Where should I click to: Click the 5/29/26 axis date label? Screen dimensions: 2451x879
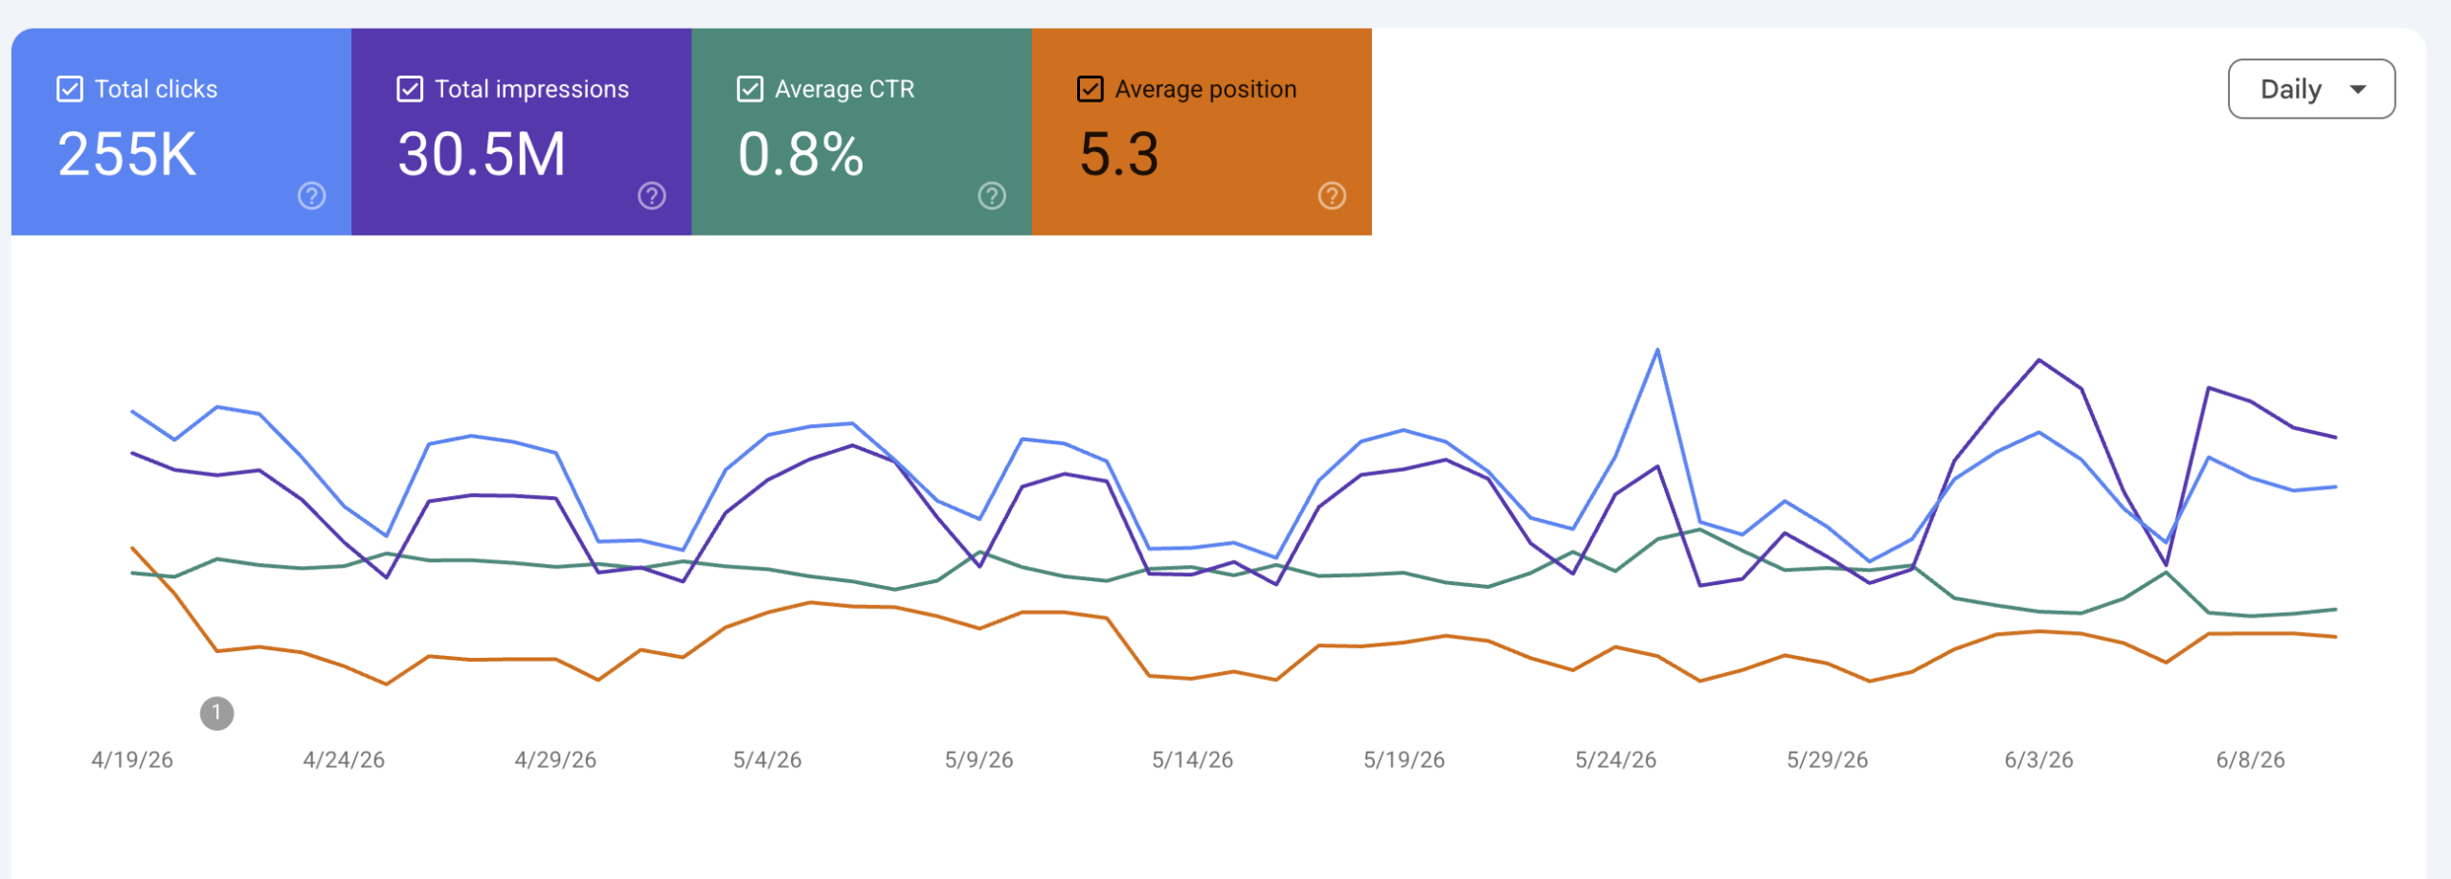(x=1828, y=760)
